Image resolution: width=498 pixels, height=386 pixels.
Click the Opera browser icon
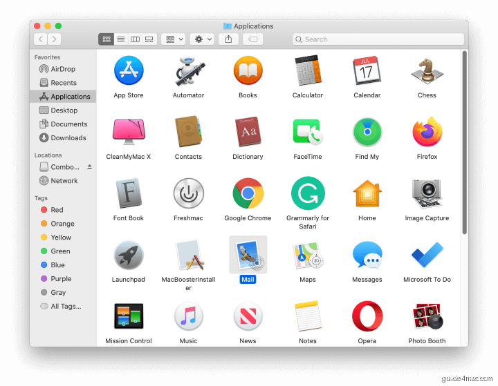(367, 316)
